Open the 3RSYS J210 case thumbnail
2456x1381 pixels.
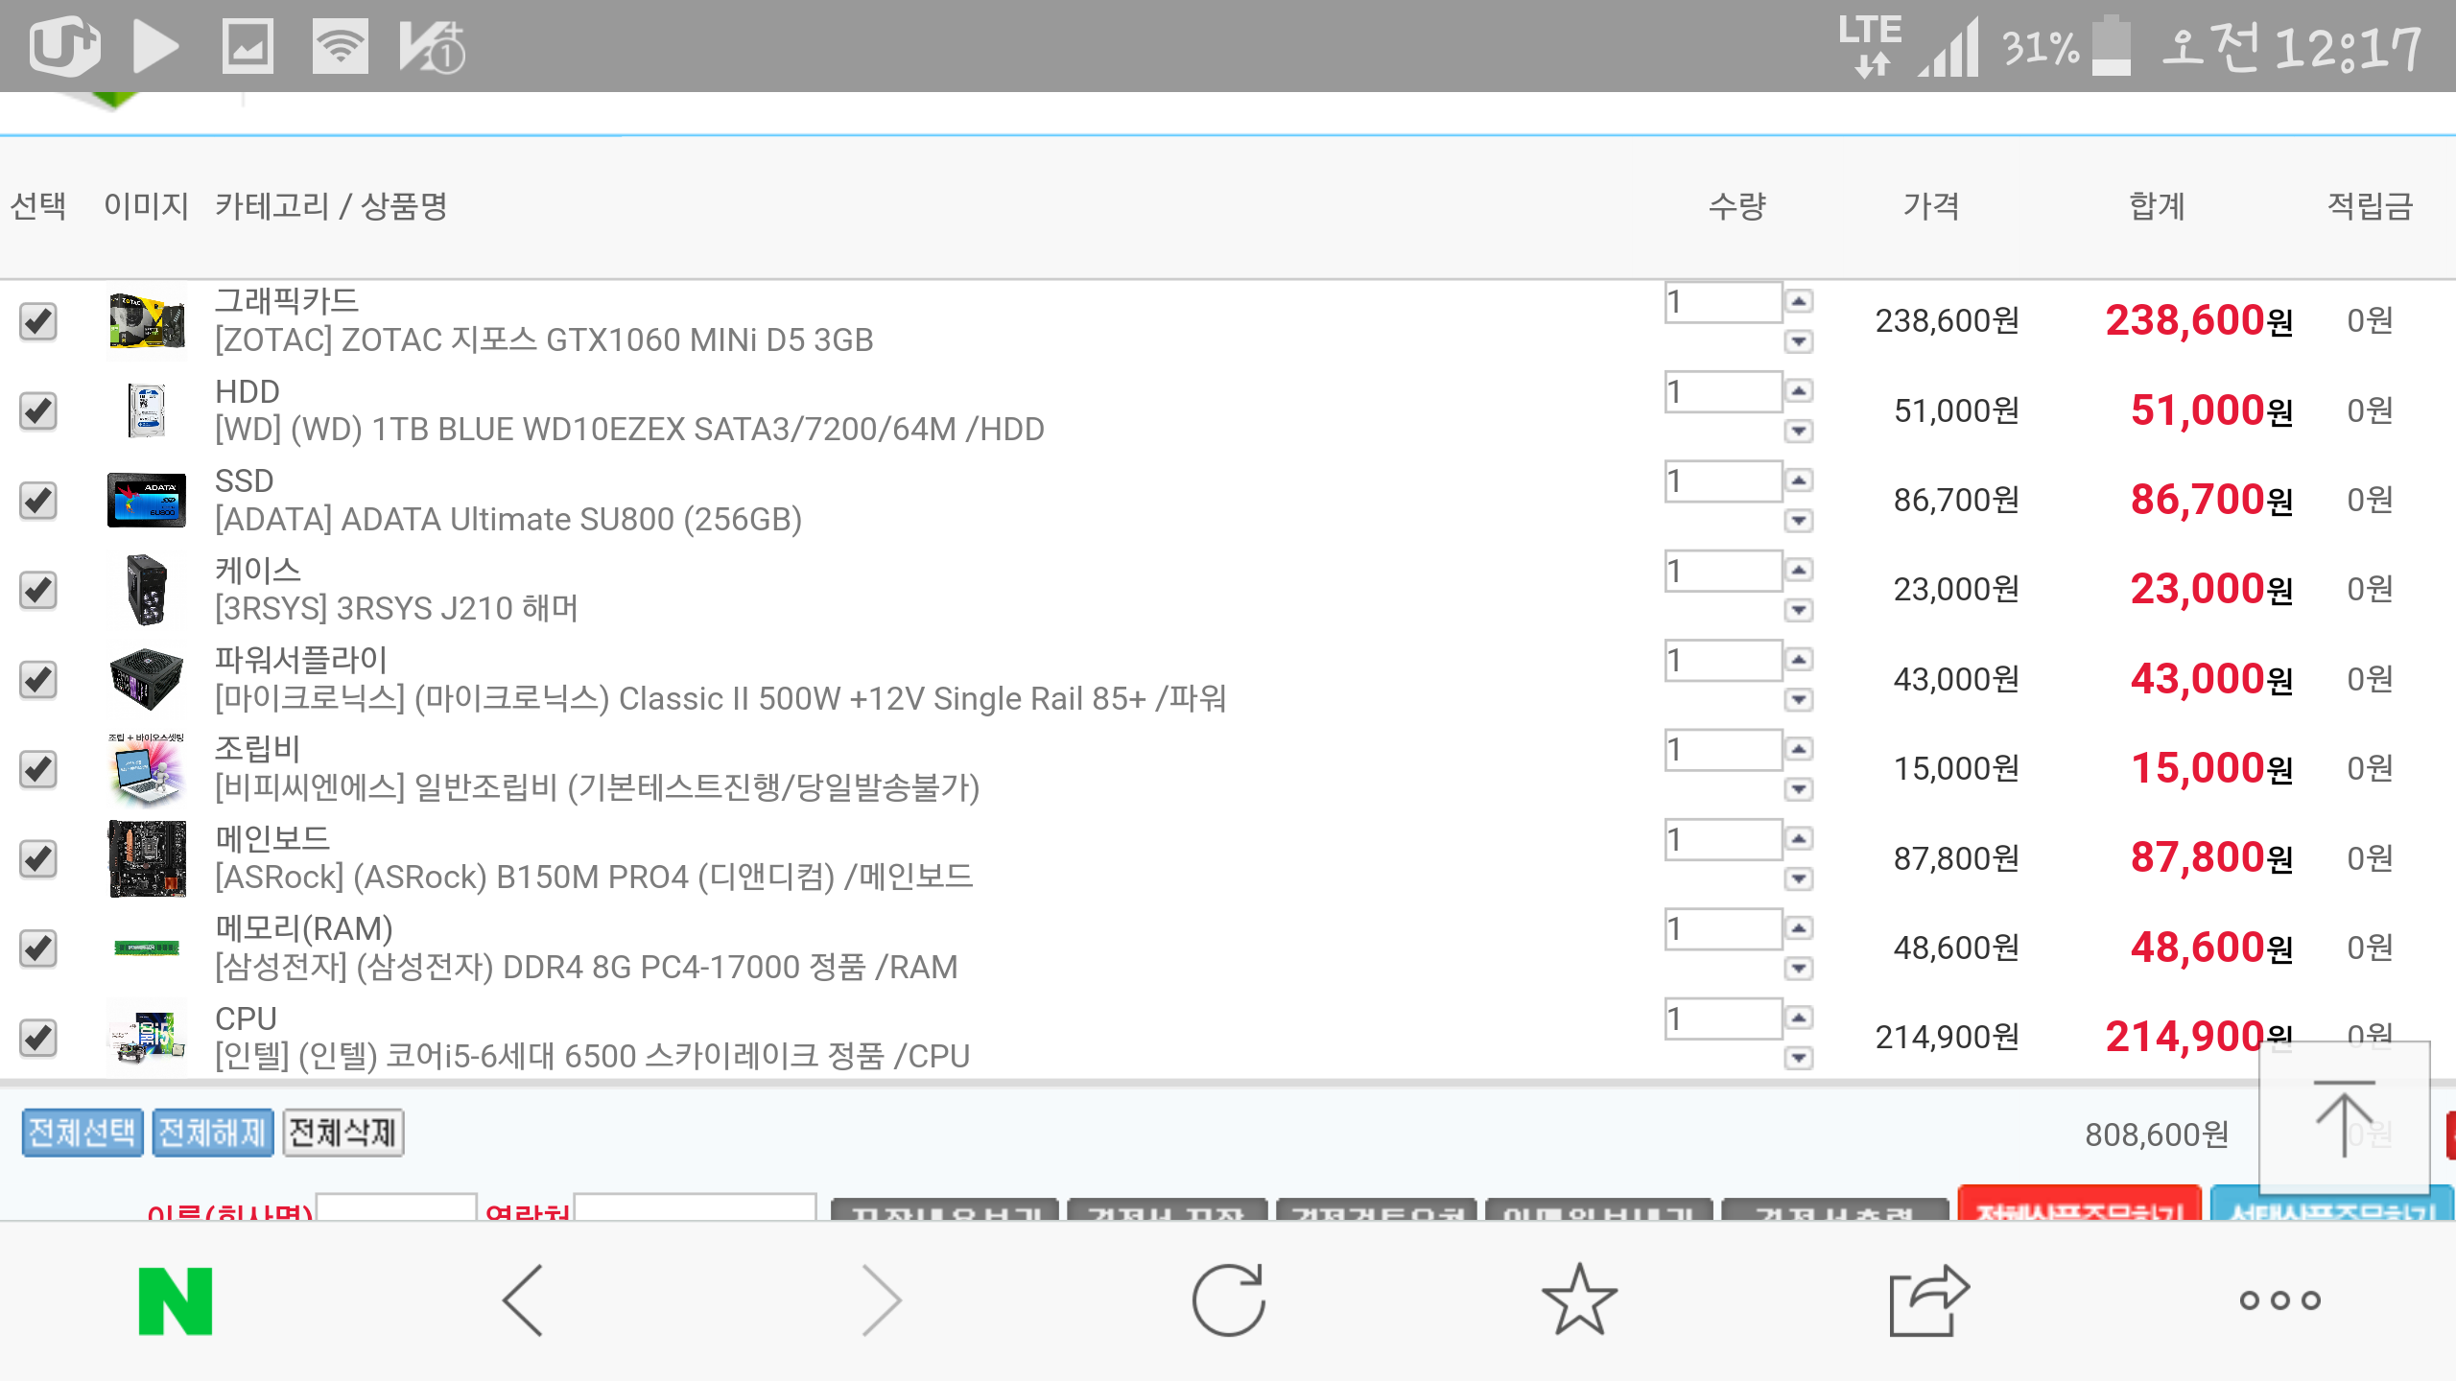tap(146, 590)
